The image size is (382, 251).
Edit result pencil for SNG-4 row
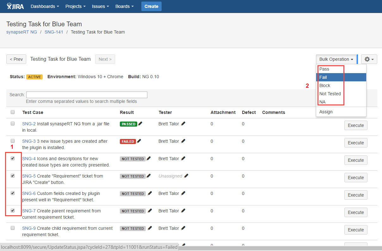(149, 159)
